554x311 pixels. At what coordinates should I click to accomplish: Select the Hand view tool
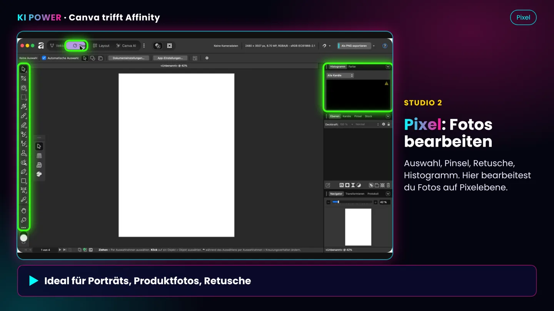(23, 211)
